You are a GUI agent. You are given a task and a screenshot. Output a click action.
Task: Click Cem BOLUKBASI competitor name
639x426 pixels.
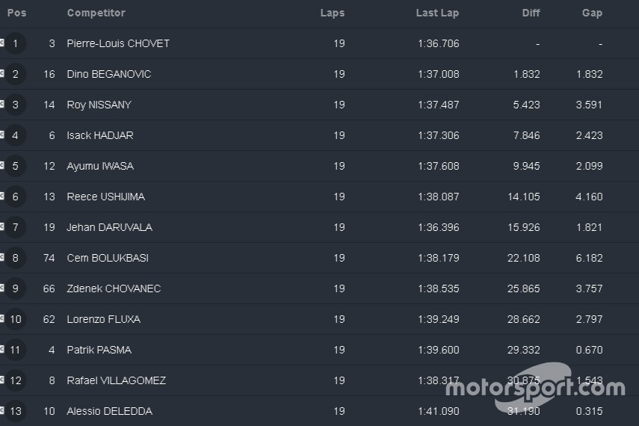coord(108,258)
